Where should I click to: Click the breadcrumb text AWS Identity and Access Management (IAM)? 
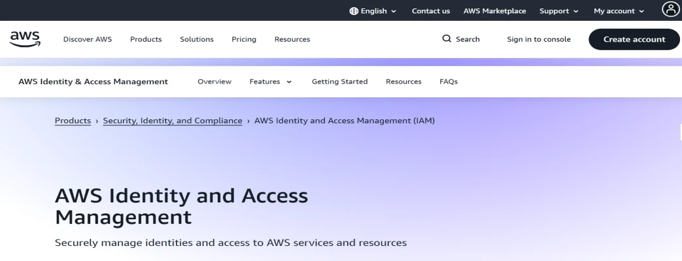345,121
